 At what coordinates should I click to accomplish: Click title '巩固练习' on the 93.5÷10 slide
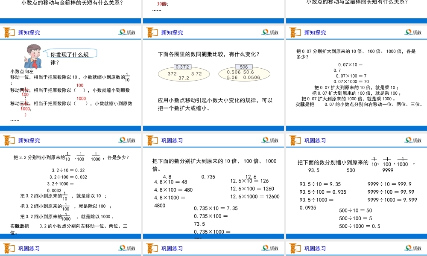(315, 141)
